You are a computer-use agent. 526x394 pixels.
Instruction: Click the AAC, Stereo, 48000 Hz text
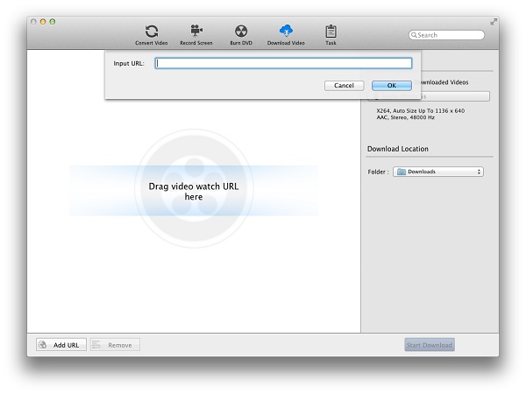(x=405, y=117)
